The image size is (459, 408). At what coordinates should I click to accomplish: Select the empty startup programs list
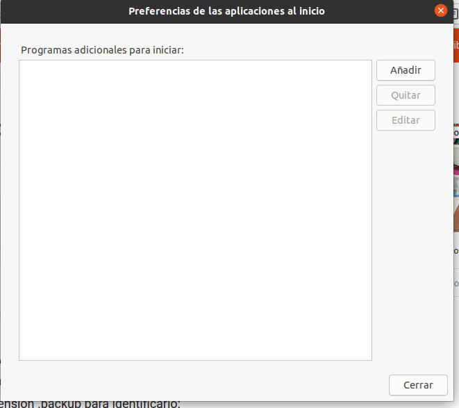[x=195, y=210]
